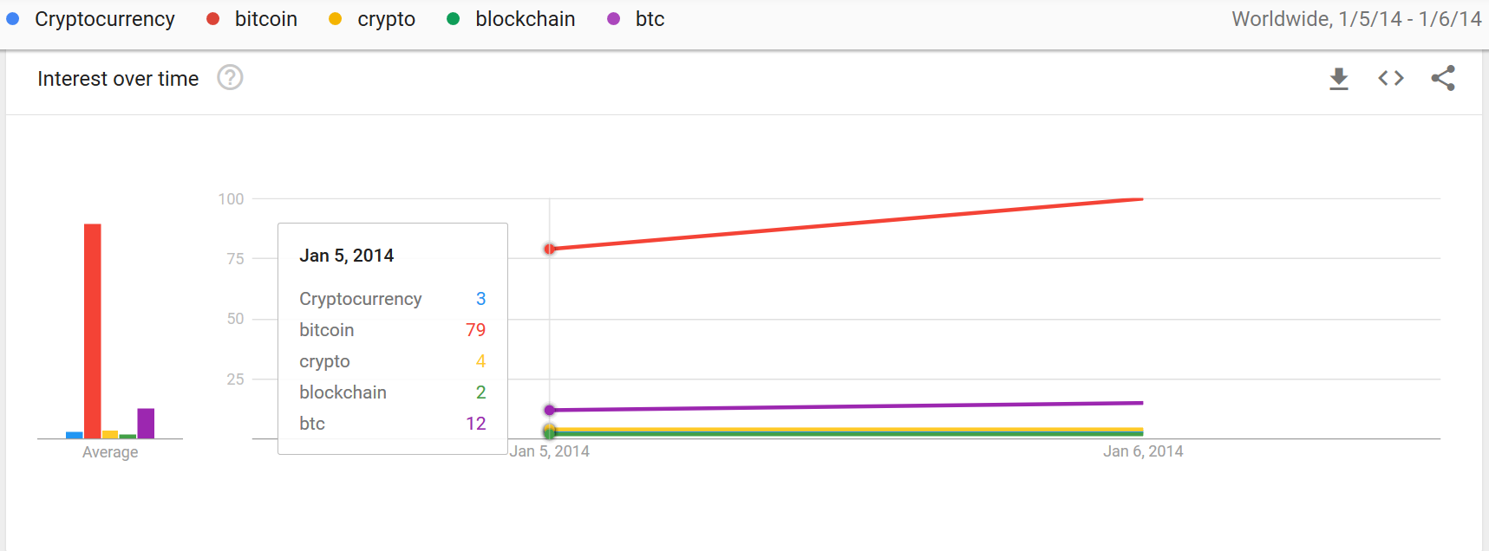Click the bitcoin line end at Jan 6
The image size is (1489, 551).
(1142, 199)
